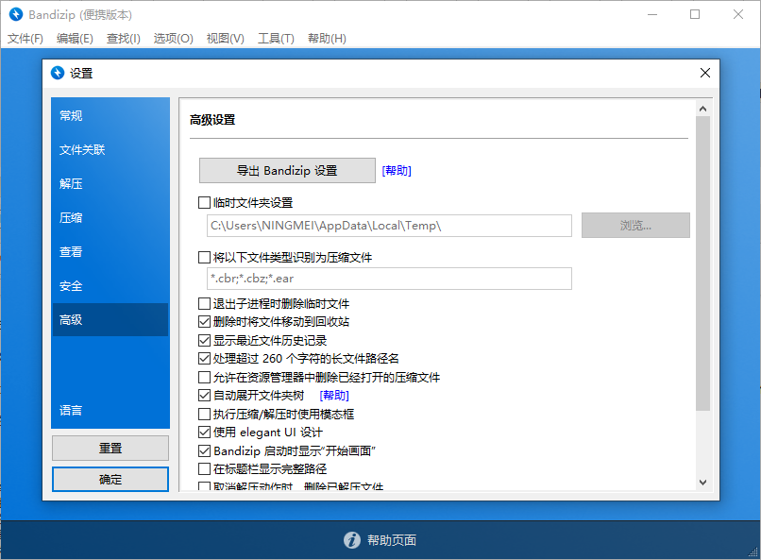
Task: Click the settings vertical scrollbar thumb
Action: (702, 263)
